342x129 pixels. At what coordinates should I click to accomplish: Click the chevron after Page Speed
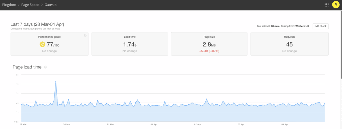point(42,5)
